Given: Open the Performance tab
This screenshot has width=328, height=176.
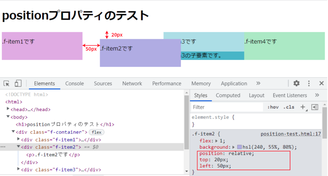Looking at the screenshot, I should [x=167, y=83].
